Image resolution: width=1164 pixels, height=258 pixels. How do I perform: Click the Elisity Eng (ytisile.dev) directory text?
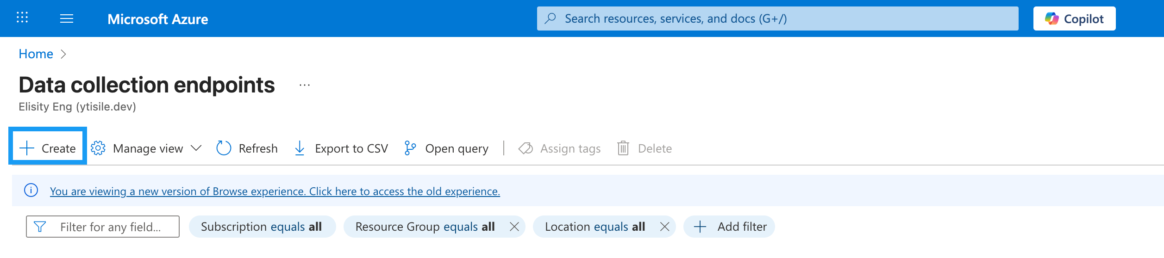click(77, 107)
